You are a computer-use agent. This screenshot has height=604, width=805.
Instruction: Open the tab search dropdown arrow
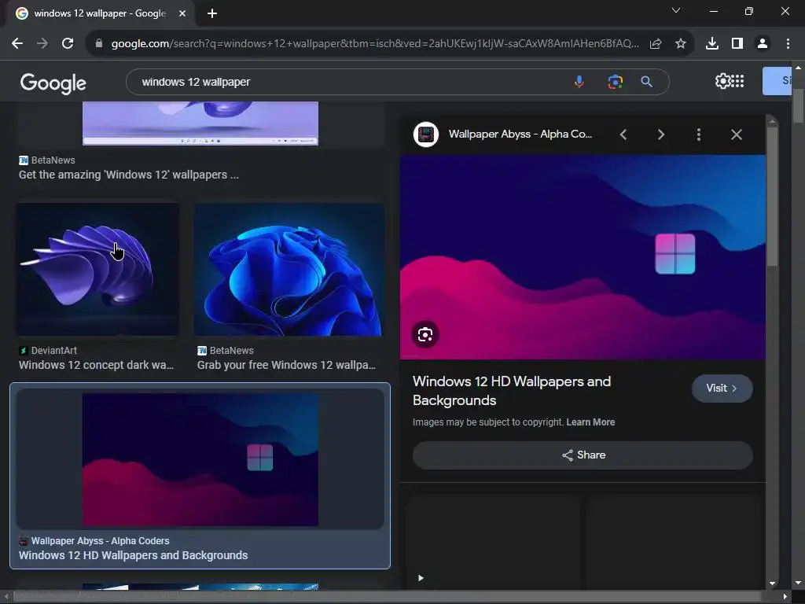676,11
